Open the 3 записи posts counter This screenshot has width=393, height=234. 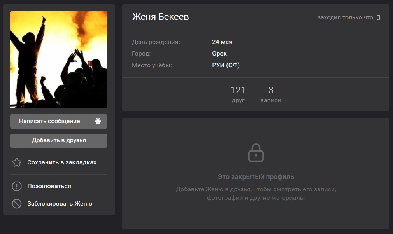point(271,94)
